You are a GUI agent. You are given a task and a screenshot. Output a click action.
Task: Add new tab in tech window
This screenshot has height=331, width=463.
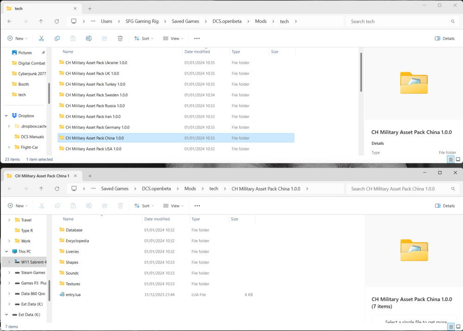90,8
